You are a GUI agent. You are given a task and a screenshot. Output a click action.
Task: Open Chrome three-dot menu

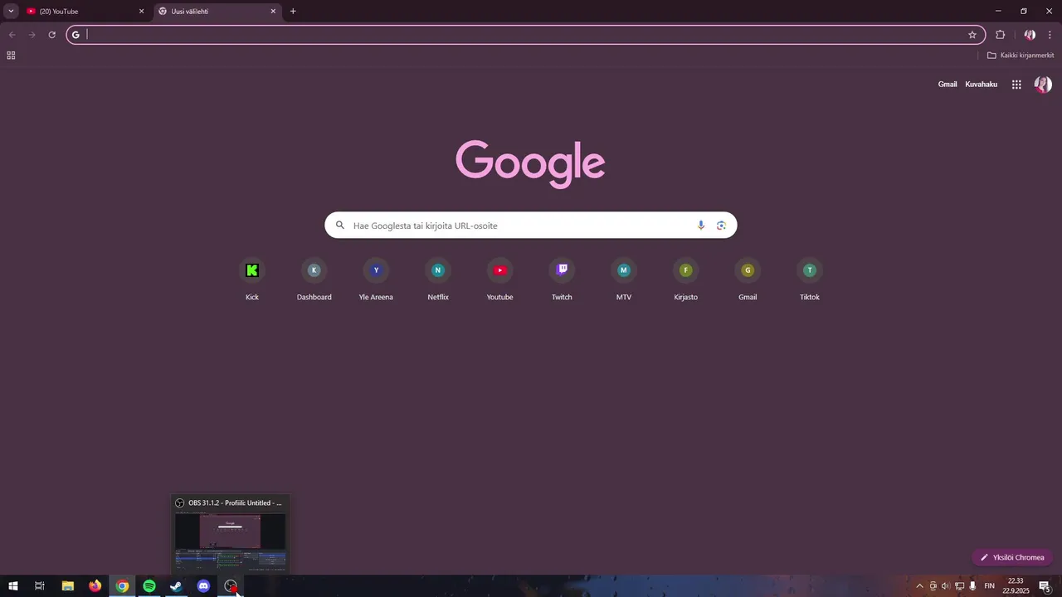[1050, 35]
